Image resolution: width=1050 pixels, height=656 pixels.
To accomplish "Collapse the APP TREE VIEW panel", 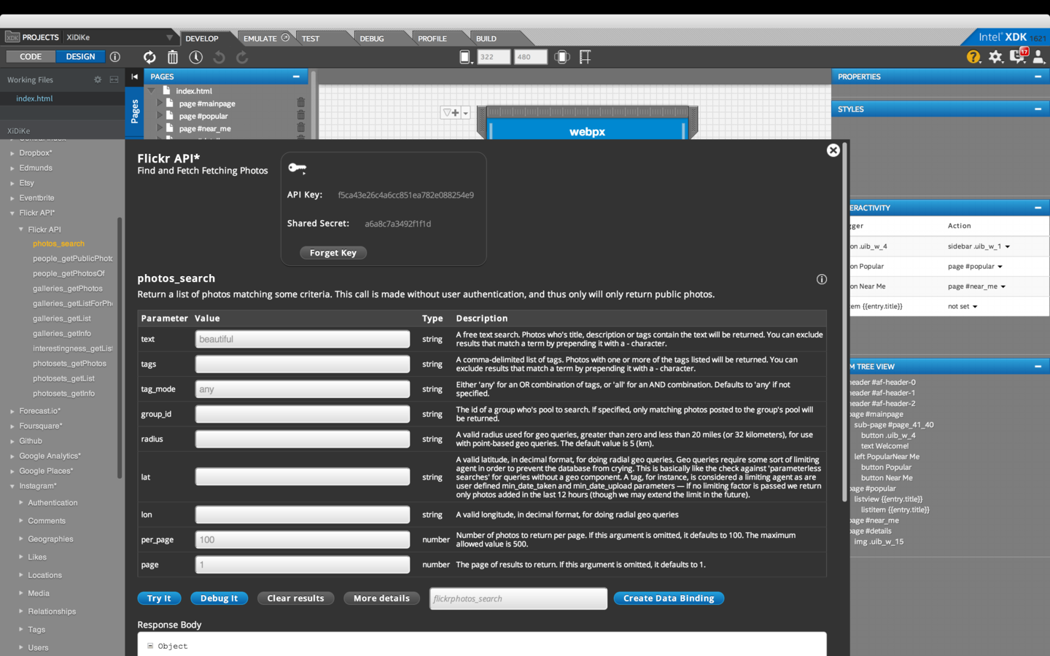I will (x=1038, y=367).
